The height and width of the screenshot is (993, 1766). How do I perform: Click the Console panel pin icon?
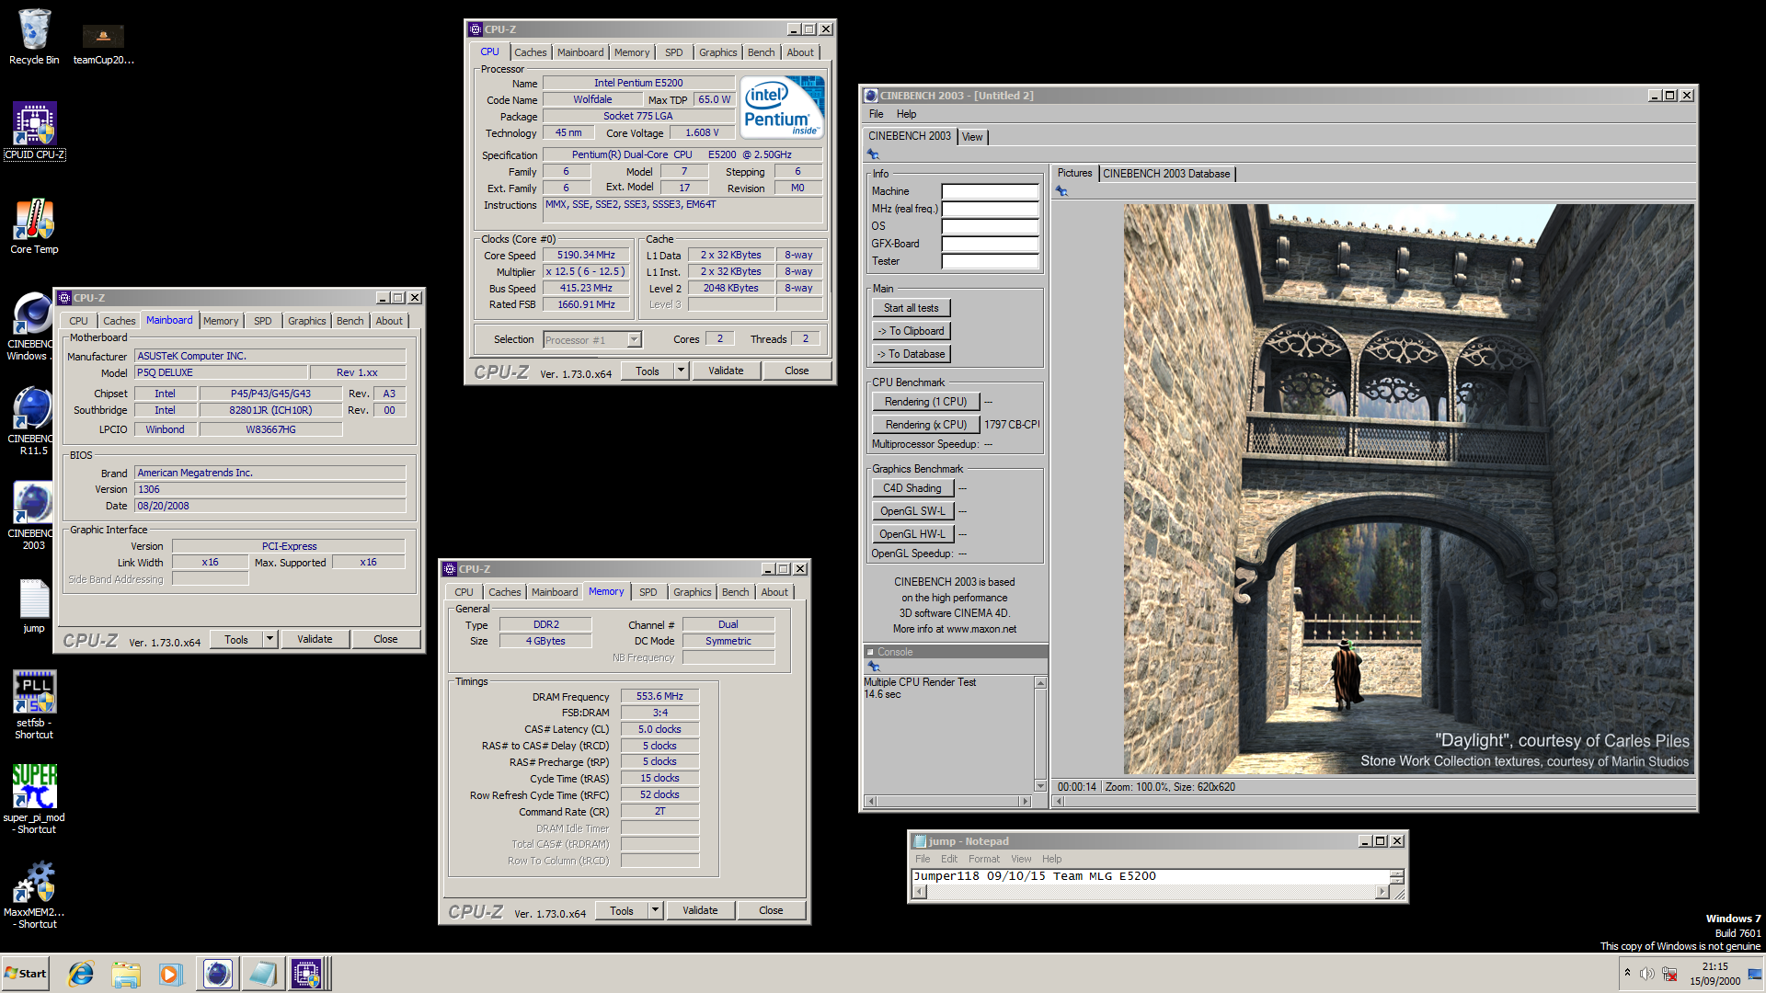[x=873, y=667]
